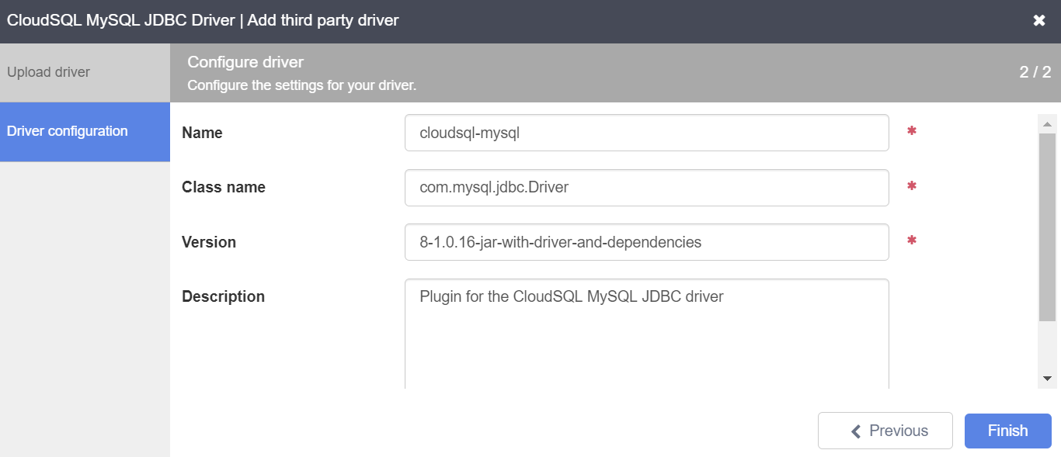
Task: Edit the Class name input field
Action: (x=646, y=188)
